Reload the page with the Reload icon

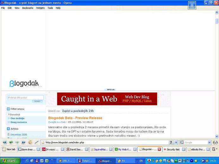pyautogui.click(x=30, y=142)
